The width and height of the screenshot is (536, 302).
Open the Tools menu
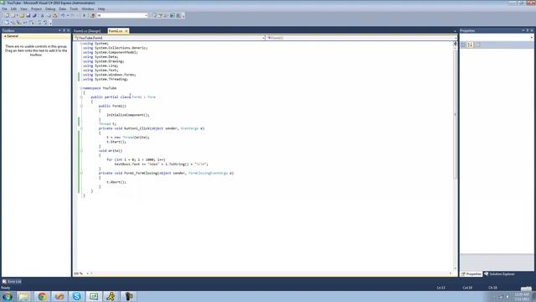pyautogui.click(x=74, y=9)
